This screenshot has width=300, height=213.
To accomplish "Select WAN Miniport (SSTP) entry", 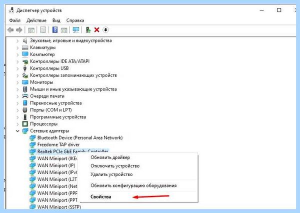I will coord(59,207).
